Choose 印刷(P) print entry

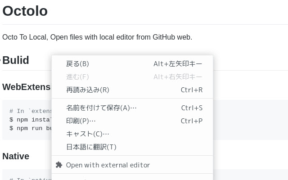(132, 121)
